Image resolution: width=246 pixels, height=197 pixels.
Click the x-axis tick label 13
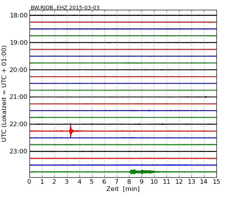192,182
